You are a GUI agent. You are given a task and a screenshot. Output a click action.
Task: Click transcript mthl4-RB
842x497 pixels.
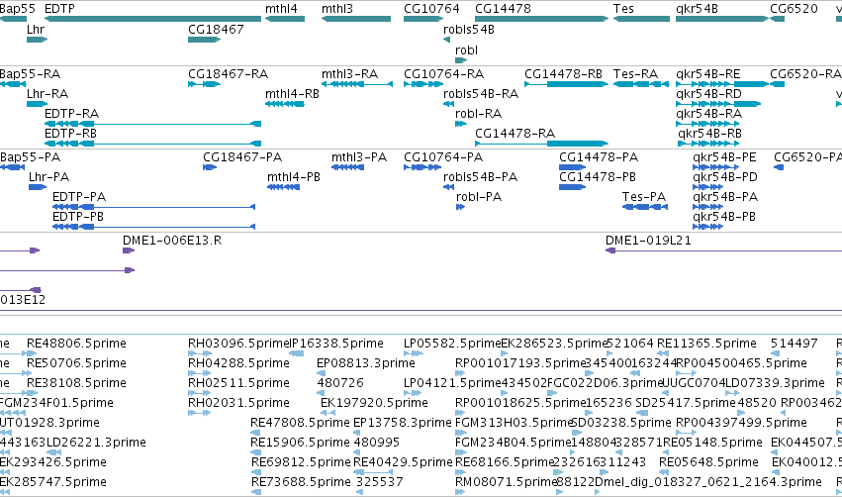click(x=285, y=104)
